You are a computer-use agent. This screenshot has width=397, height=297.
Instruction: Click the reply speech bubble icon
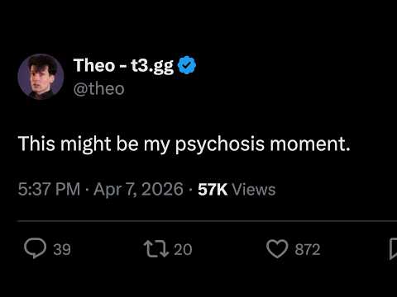tap(35, 248)
